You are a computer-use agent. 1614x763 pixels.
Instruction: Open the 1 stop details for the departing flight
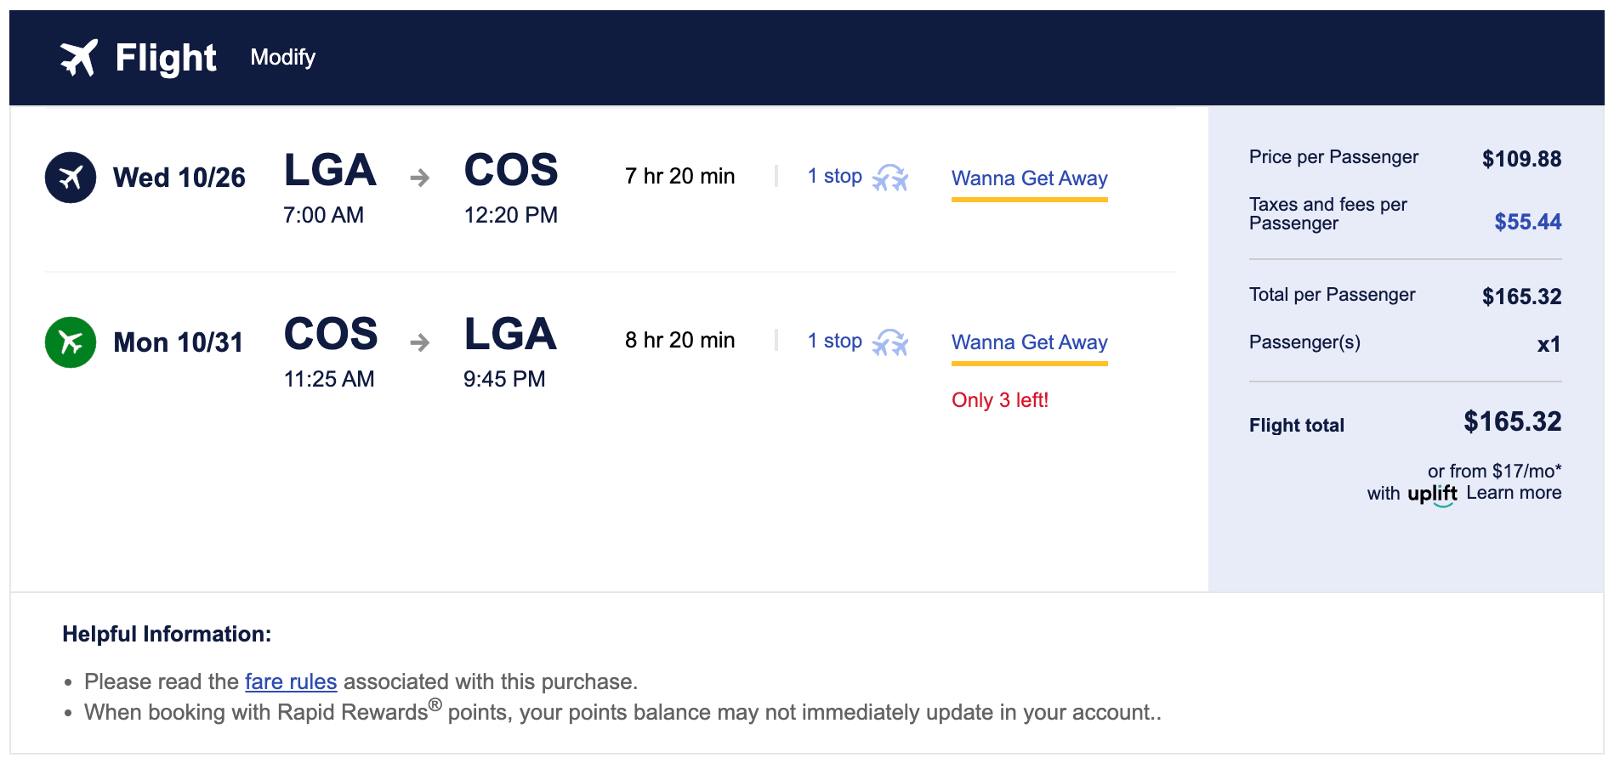[x=834, y=176]
